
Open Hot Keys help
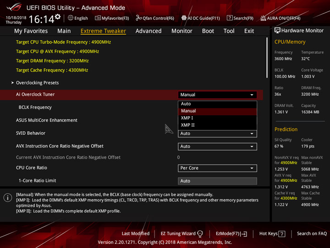click(x=272, y=234)
